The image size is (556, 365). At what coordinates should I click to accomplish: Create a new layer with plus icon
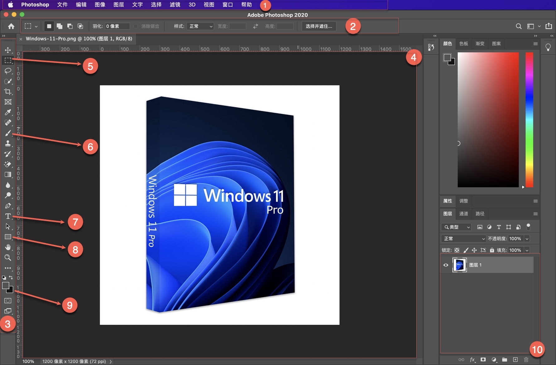[515, 360]
